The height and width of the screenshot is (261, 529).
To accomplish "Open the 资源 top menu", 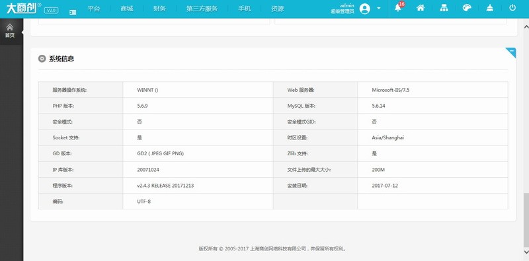I will click(x=277, y=9).
